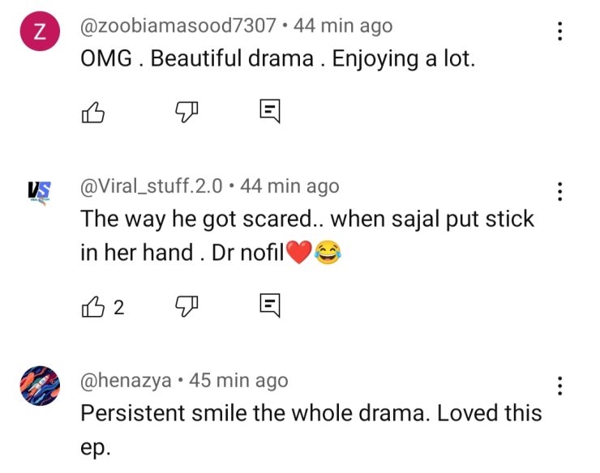Tap 'OMG . Beautiful drama' comment text
The image size is (600, 473).
277,59
